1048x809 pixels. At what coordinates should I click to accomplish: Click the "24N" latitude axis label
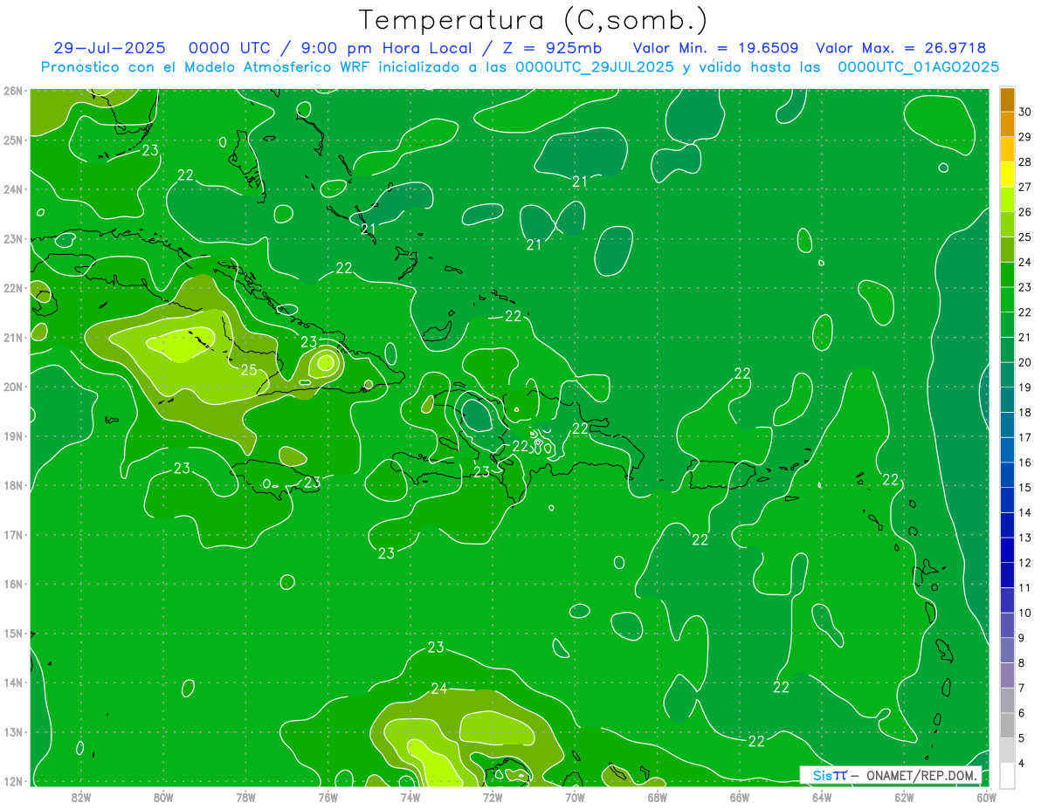tap(13, 189)
